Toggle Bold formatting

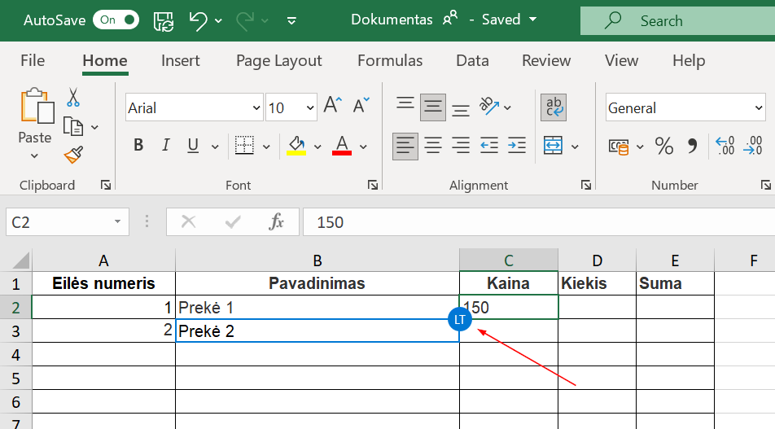click(x=138, y=146)
